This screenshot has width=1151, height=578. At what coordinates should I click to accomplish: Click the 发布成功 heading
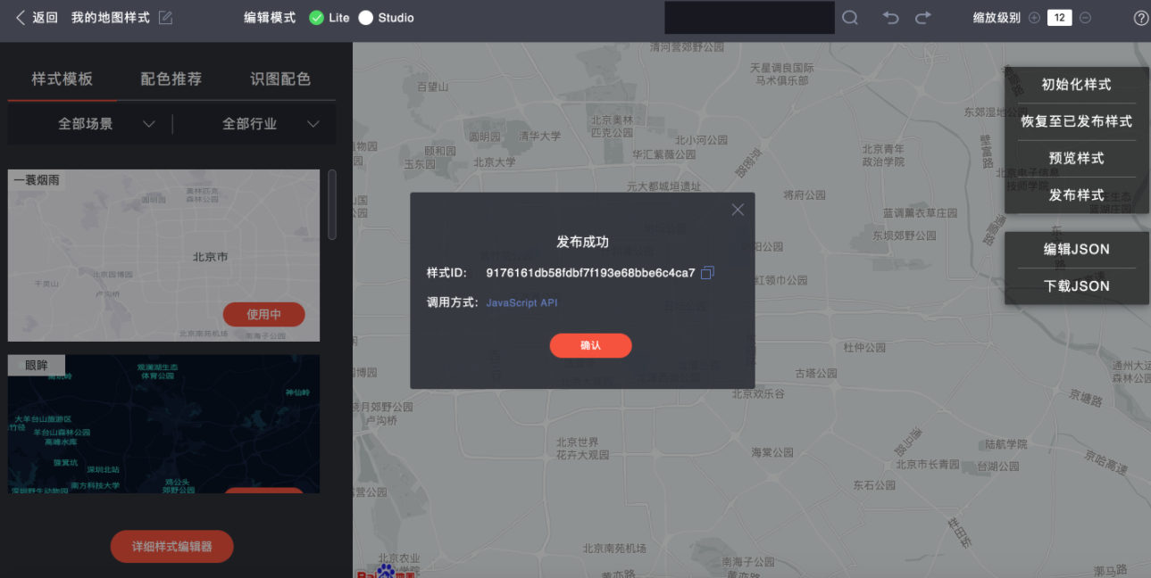[x=582, y=242]
